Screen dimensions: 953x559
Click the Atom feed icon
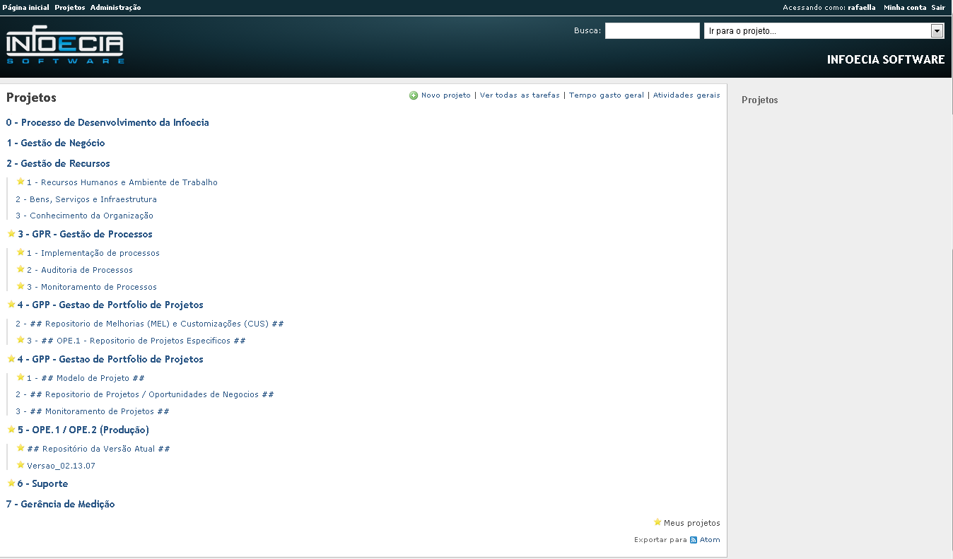[x=694, y=540]
